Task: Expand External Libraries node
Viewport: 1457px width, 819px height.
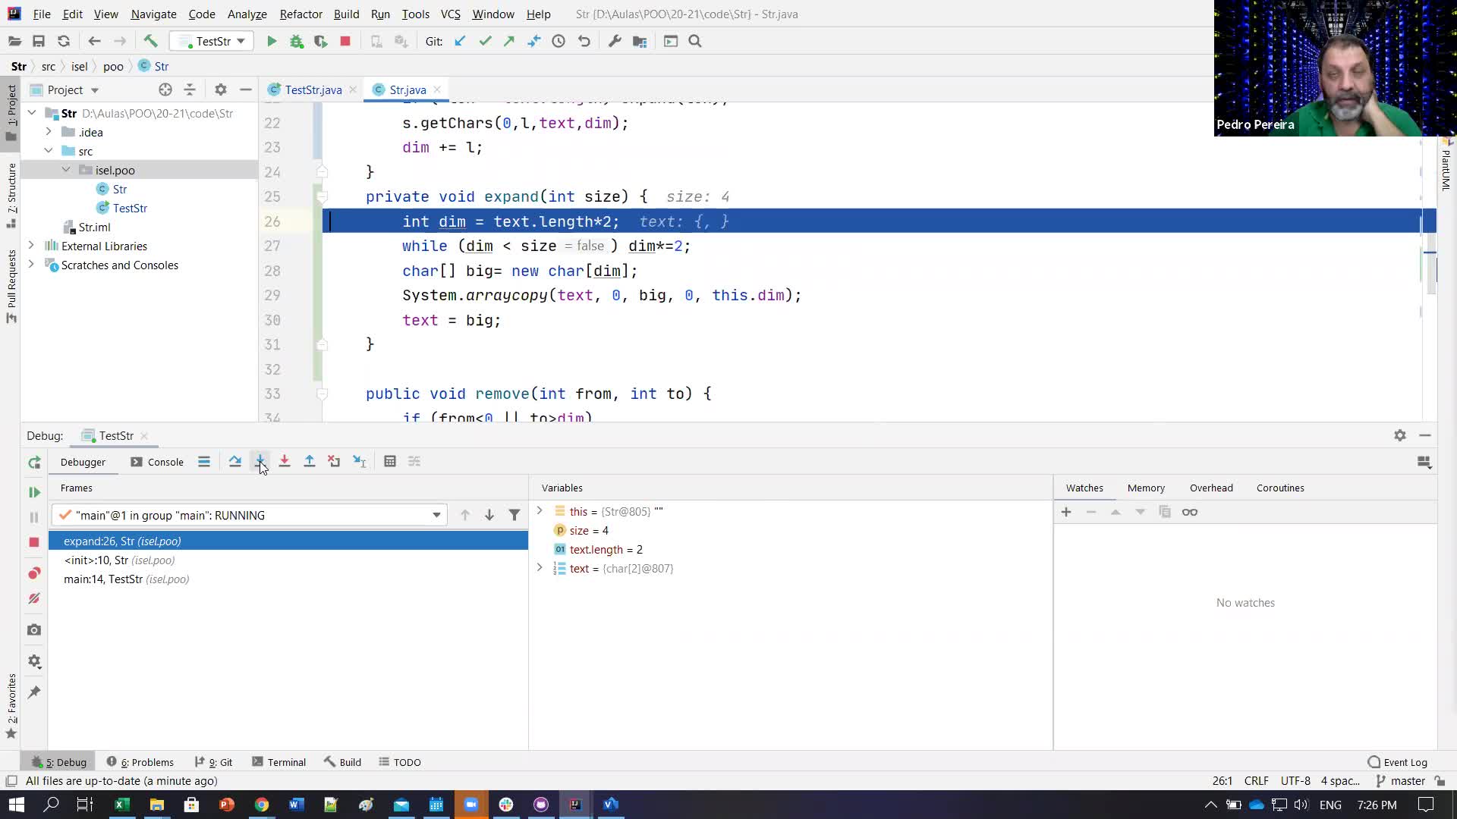Action: click(x=31, y=246)
